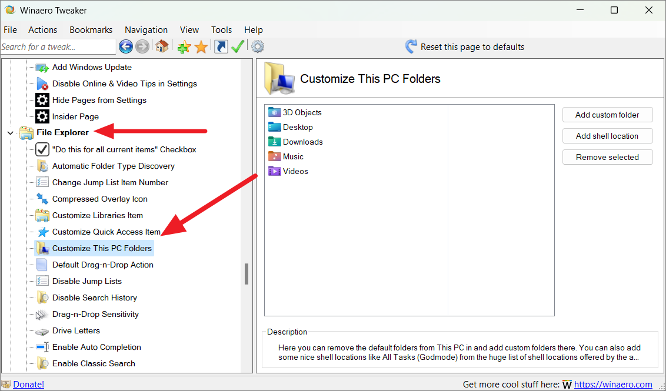Click the Compressed Overlay Icon blue arrows

pyautogui.click(x=42, y=199)
